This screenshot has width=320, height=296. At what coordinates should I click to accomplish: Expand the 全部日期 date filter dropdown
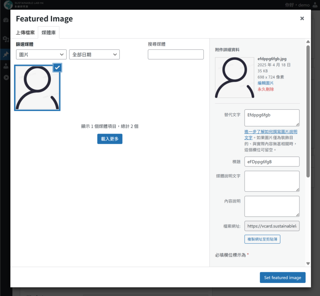click(94, 54)
